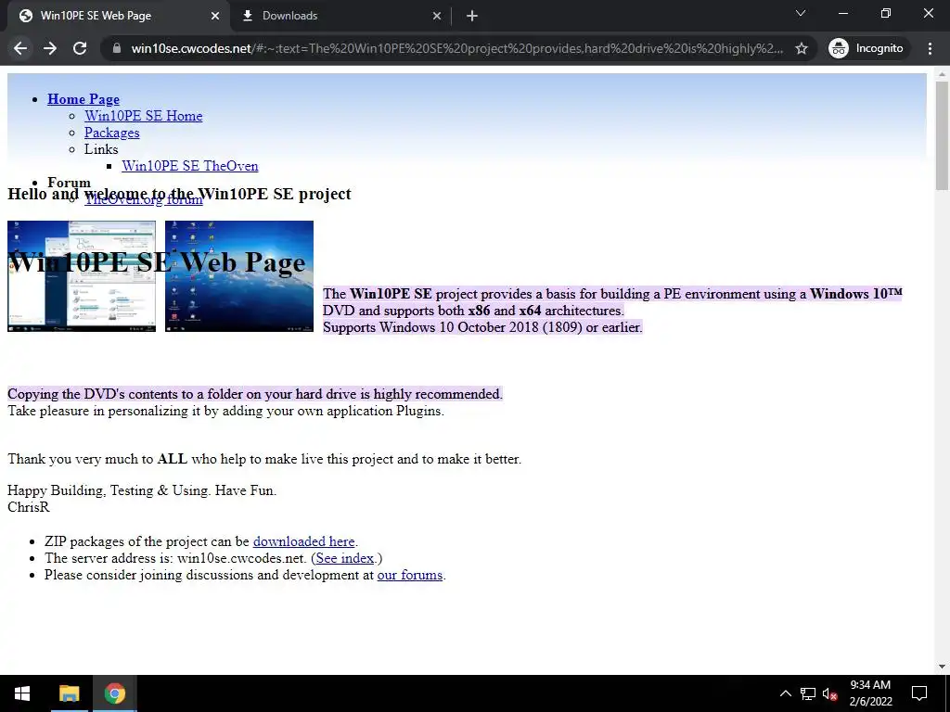Image resolution: width=950 pixels, height=712 pixels.
Task: Open the first desktop screenshot thumbnail
Action: pyautogui.click(x=82, y=276)
